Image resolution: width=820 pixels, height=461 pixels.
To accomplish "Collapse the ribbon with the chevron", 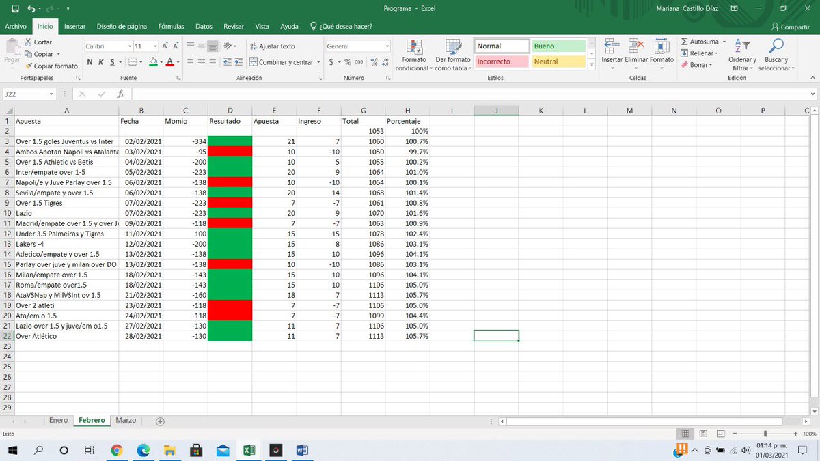I will [812, 79].
